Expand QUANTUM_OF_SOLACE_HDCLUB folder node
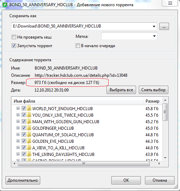The image size is (180, 191). pyautogui.click(x=18, y=135)
